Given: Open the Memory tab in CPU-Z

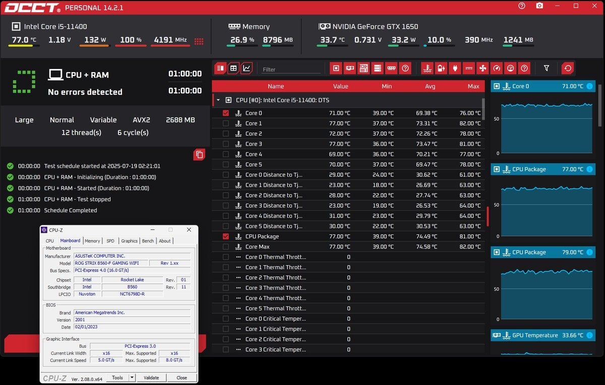Looking at the screenshot, I should [92, 241].
